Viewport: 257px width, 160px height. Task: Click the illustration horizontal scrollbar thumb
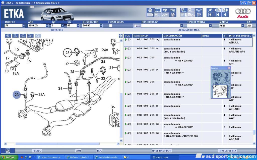tap(57, 144)
